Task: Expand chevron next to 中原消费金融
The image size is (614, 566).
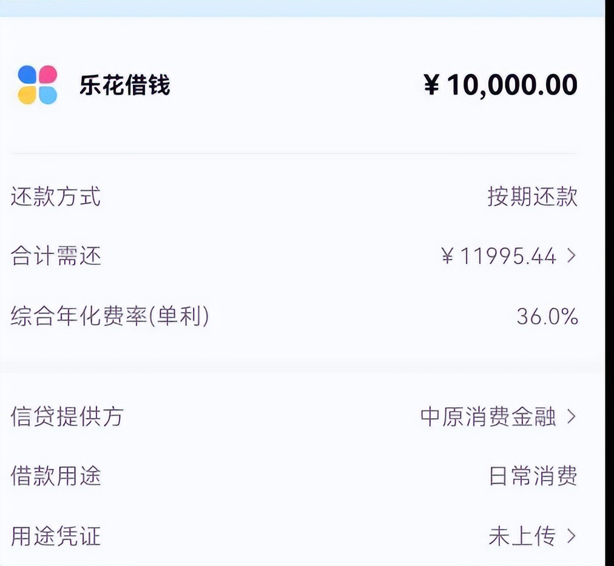Action: tap(571, 416)
